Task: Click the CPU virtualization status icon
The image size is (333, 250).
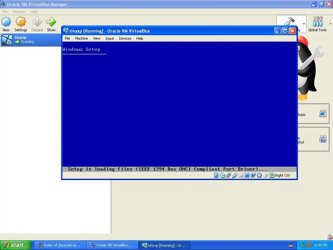Action: tap(259, 175)
